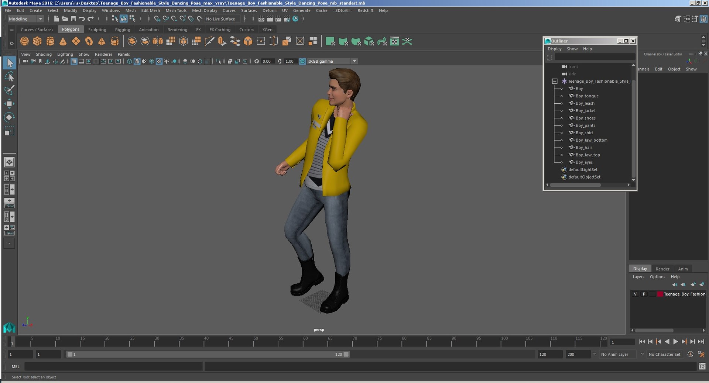Select Boy_jacket in the Outliner
The height and width of the screenshot is (383, 709).
point(585,111)
